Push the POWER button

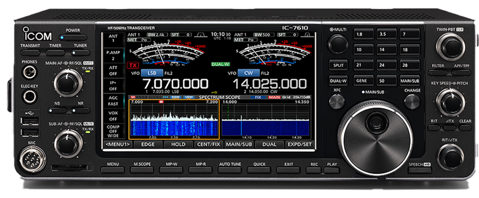click(x=73, y=37)
